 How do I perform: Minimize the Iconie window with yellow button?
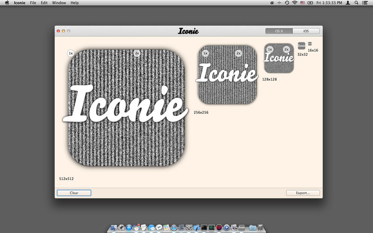click(63, 31)
